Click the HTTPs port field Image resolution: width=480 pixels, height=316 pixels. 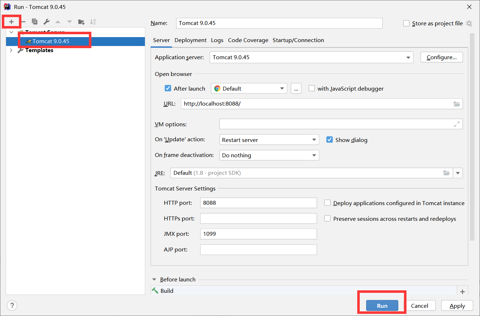click(x=258, y=218)
